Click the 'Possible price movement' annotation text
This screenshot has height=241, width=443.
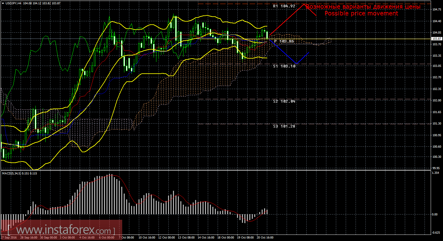click(361, 14)
